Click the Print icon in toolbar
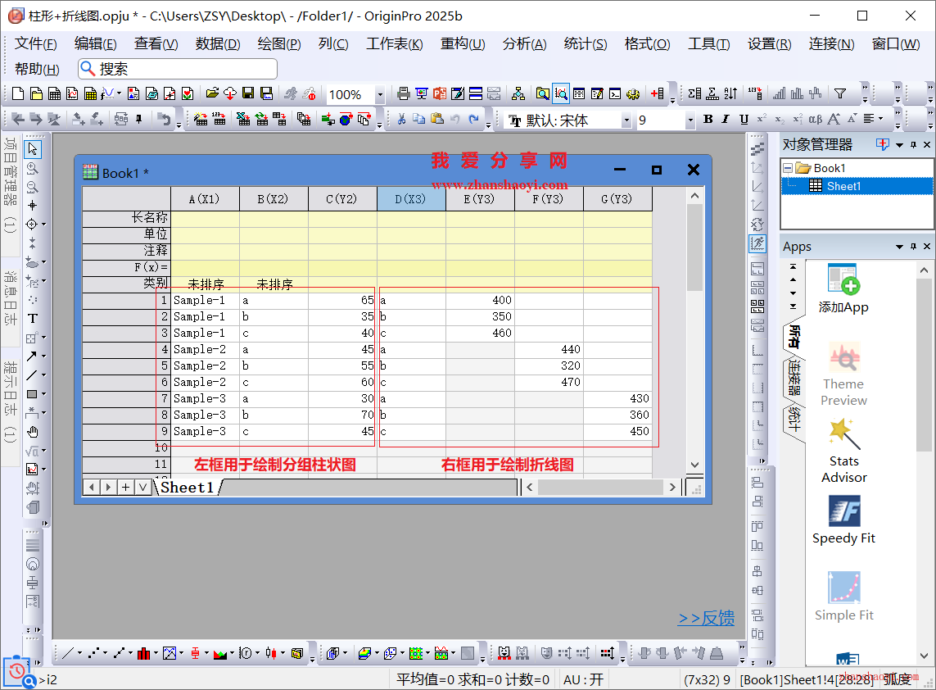Screen dimensions: 936x690 point(403,94)
